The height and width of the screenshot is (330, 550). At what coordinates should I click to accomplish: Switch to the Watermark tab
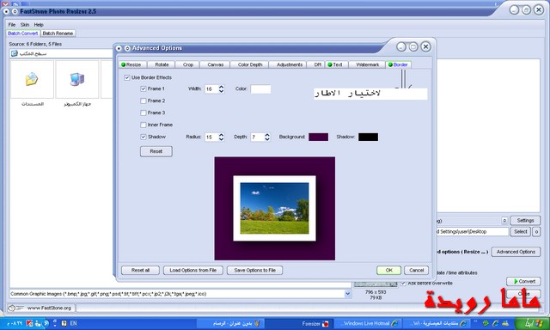click(x=367, y=64)
